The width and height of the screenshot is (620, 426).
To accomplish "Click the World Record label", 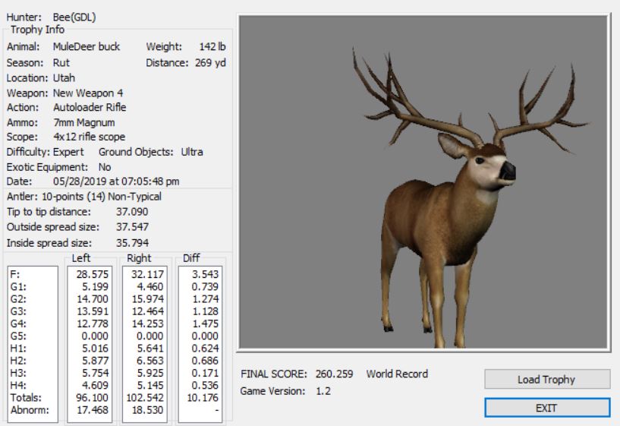I will click(397, 374).
